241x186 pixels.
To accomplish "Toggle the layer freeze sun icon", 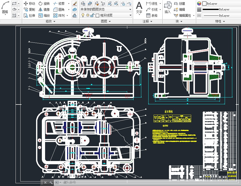I will (x=88, y=15).
